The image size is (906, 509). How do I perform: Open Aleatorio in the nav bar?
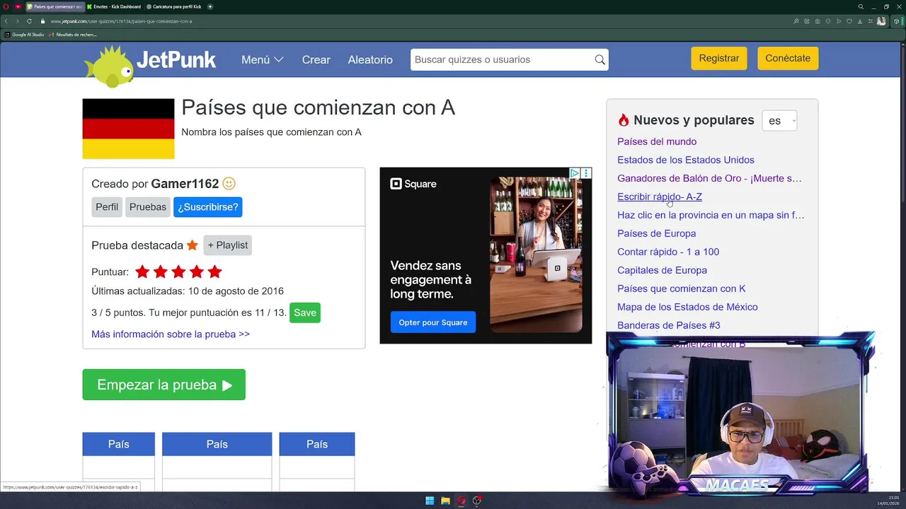coord(370,59)
